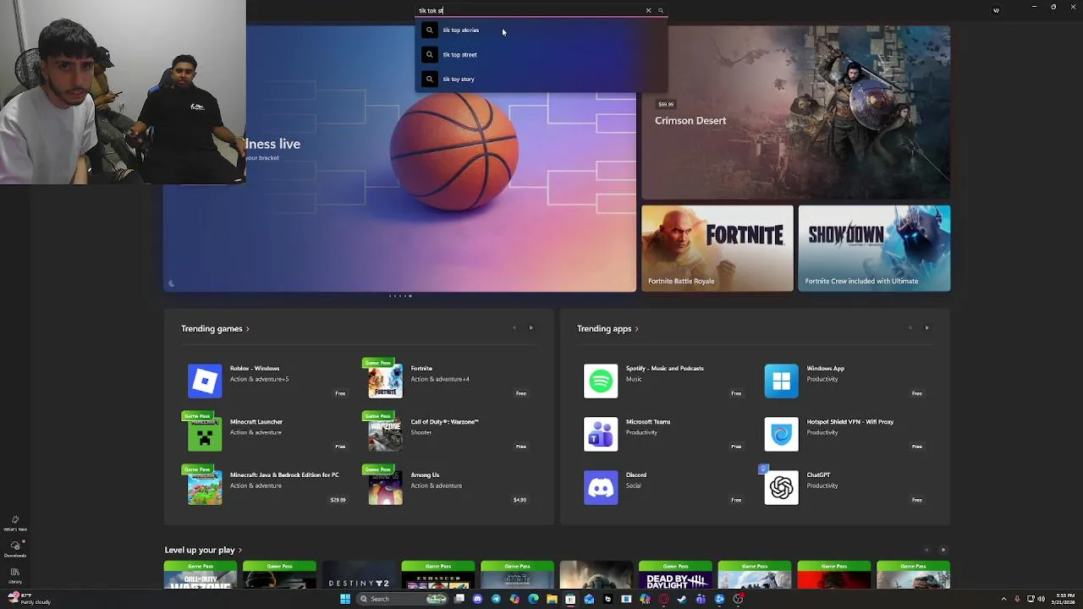Open the Spotify app icon

[601, 381]
